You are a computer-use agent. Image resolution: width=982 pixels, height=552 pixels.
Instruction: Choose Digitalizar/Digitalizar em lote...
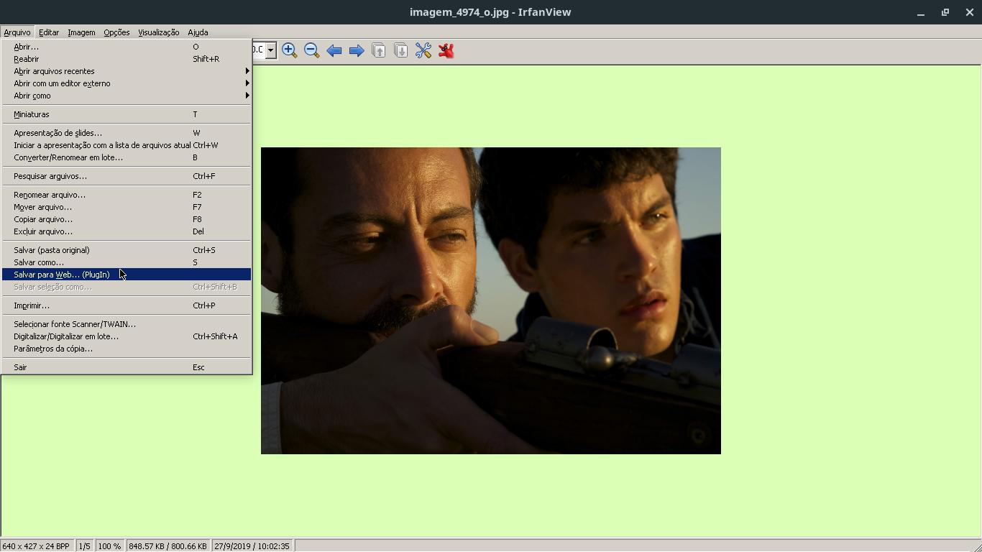(x=127, y=336)
